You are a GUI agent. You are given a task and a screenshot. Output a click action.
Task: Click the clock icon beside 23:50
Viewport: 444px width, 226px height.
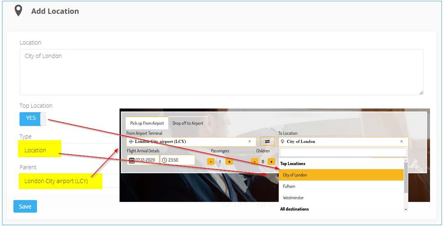[164, 160]
